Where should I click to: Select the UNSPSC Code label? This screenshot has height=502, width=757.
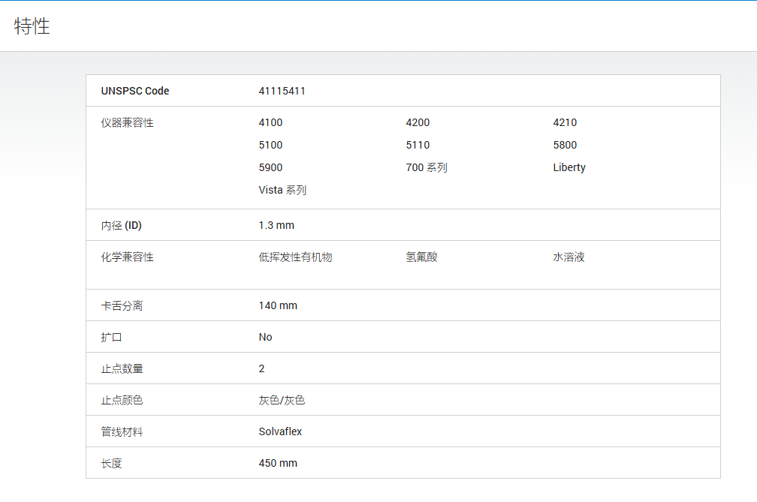click(x=135, y=91)
